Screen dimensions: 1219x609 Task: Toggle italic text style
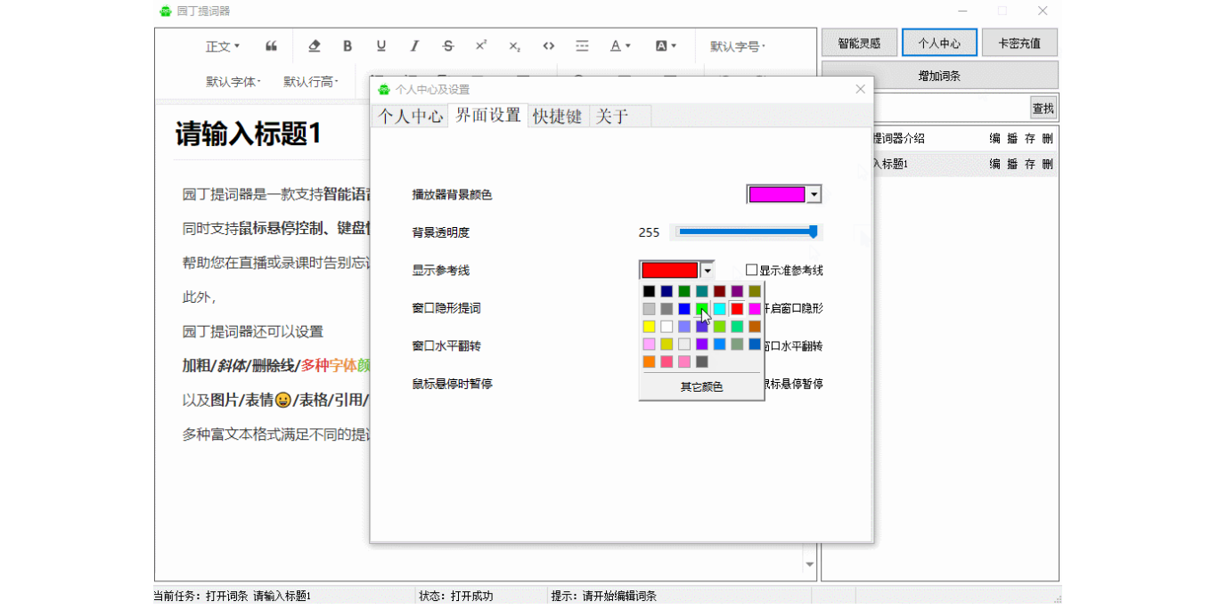[414, 46]
